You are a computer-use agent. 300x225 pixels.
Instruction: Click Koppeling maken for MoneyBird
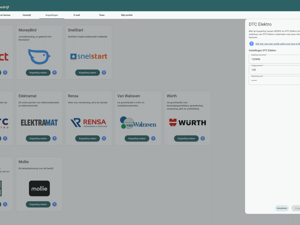[38, 72]
